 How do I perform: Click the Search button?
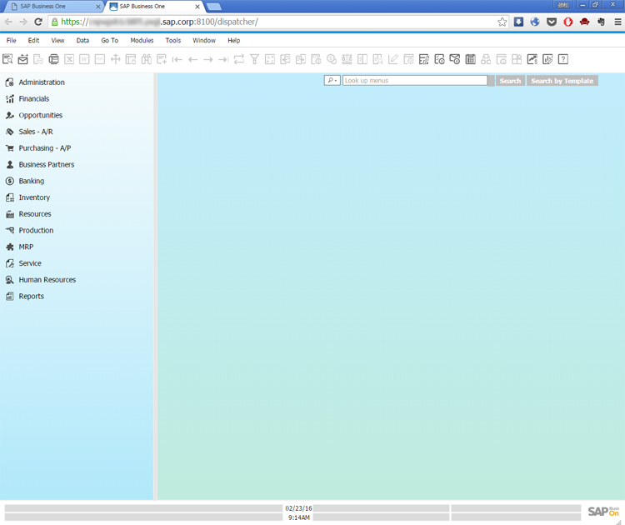pos(510,81)
